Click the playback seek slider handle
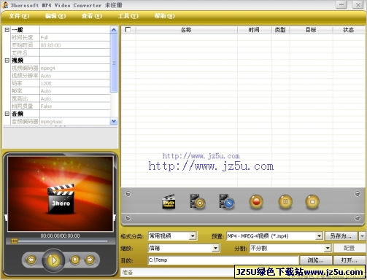This screenshot has width=367, height=280. 15,241
